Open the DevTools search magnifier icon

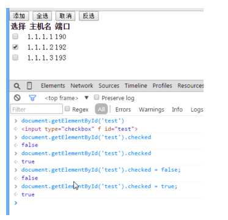point(17,86)
